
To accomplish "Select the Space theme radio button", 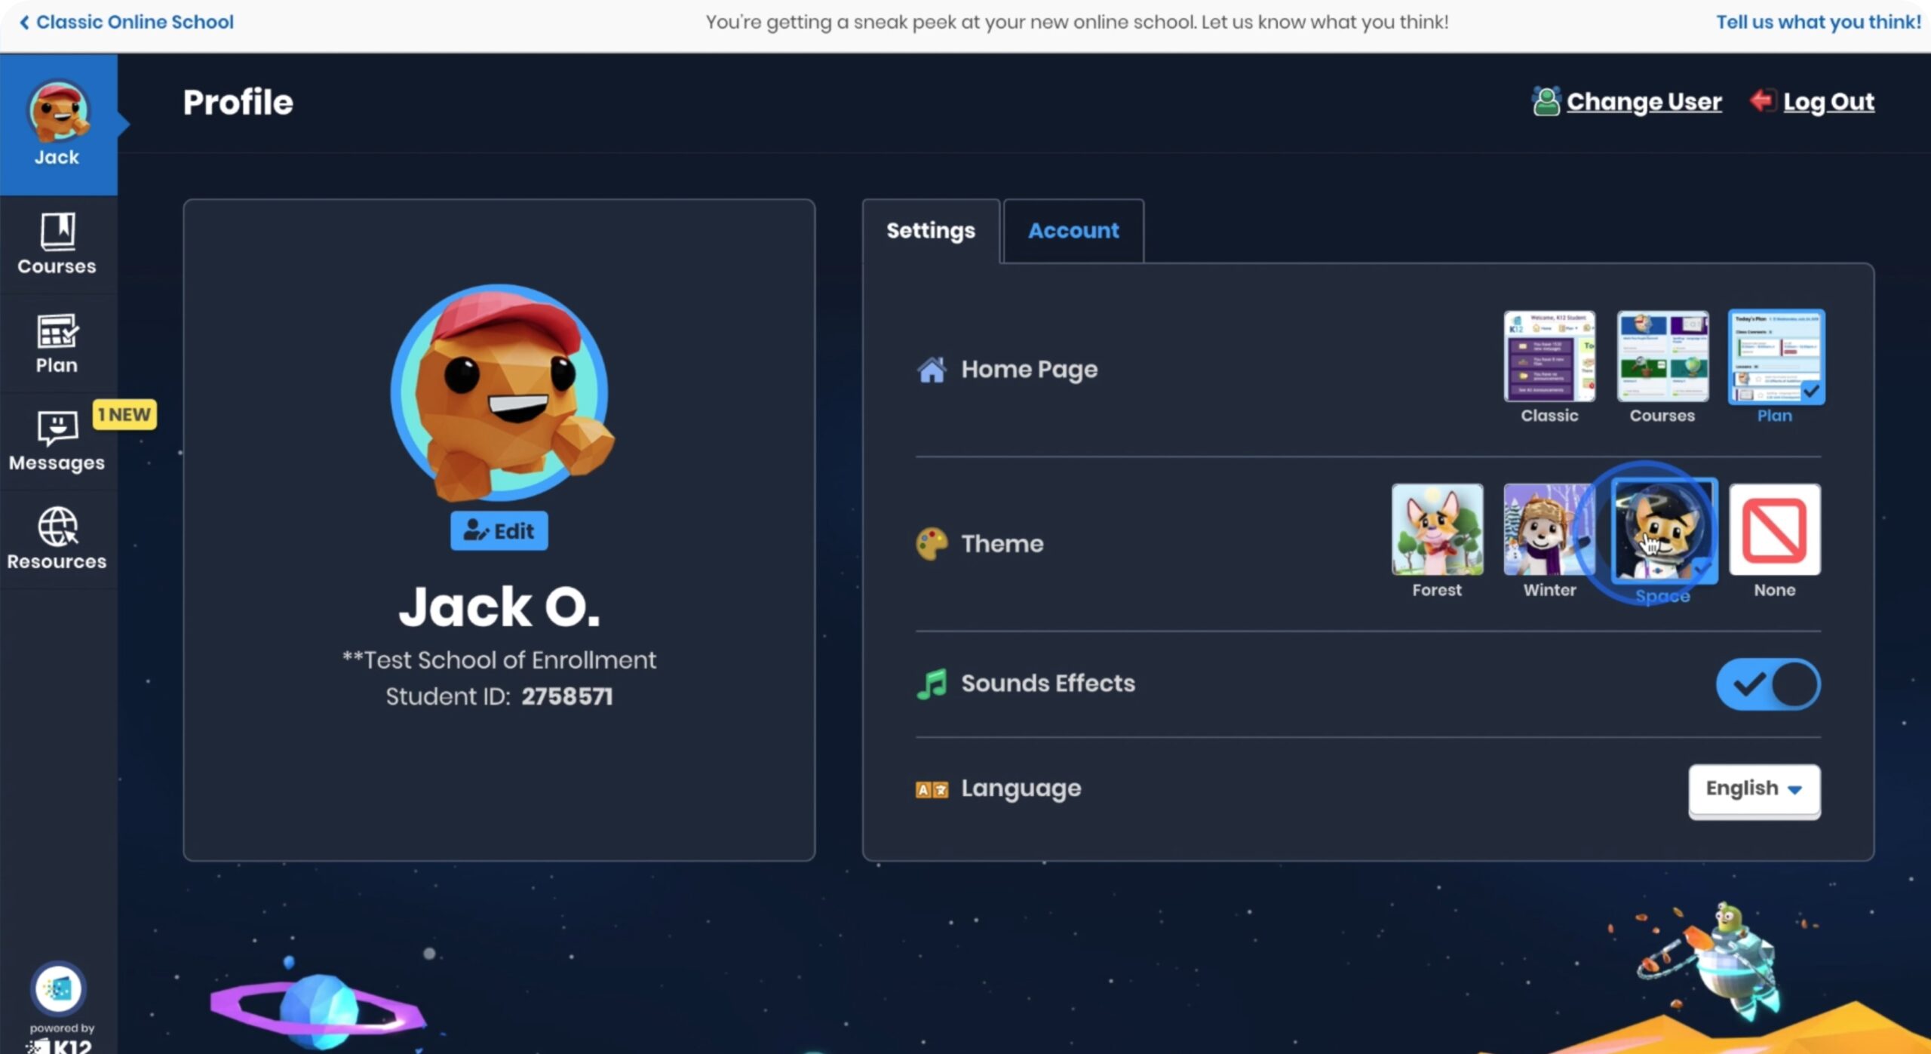I will (x=1662, y=528).
